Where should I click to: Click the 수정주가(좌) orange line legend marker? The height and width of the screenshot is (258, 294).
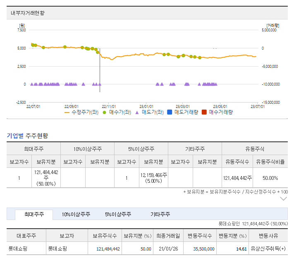67,112
